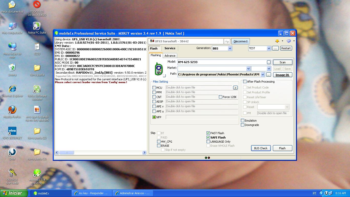Switch to mobileEx taskbar item
The width and height of the screenshot is (350, 197).
click(x=51, y=193)
